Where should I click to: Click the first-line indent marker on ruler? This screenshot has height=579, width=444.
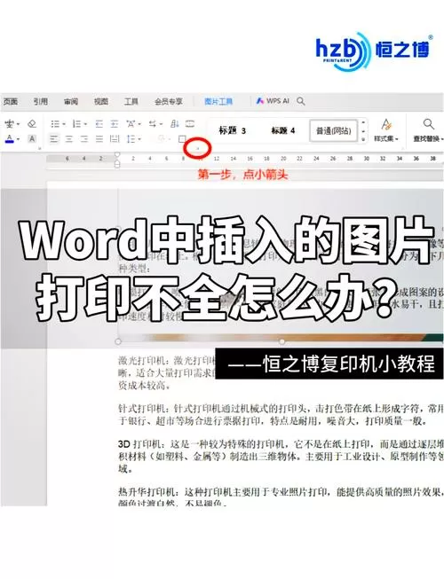click(117, 154)
